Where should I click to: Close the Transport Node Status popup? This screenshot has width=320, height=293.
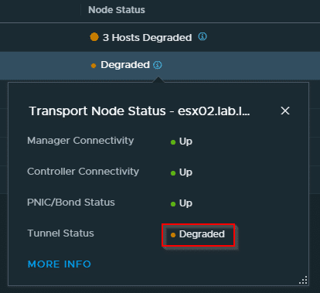coord(285,111)
